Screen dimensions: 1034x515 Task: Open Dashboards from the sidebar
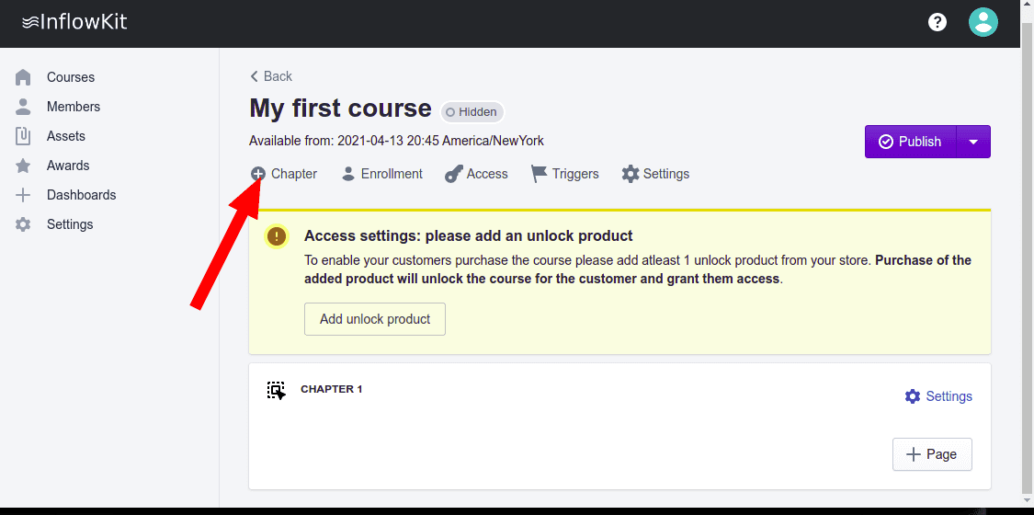click(81, 195)
